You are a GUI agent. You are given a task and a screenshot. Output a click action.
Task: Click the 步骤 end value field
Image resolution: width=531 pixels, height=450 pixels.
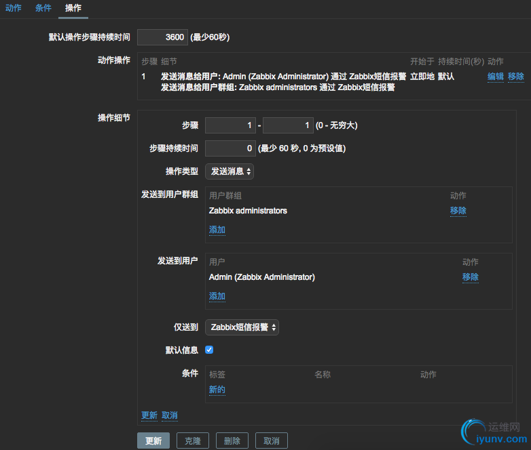coord(288,125)
